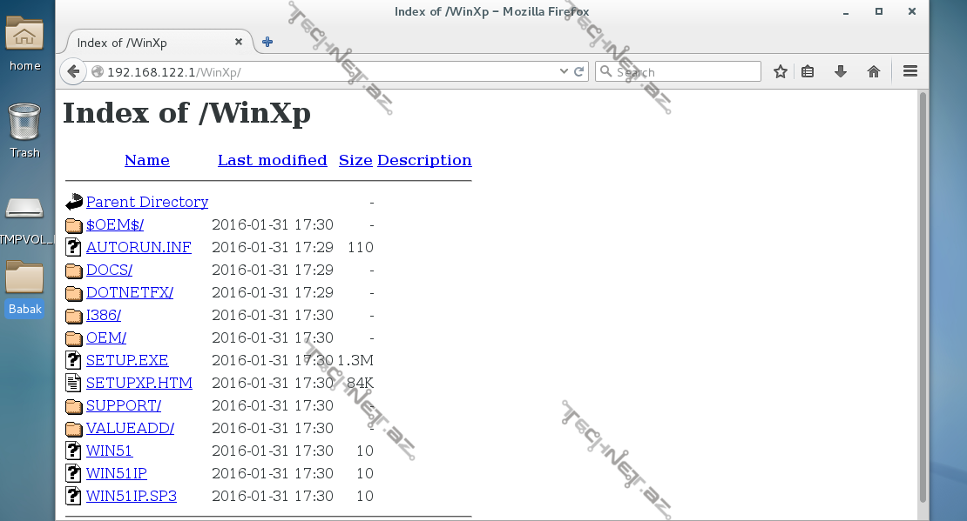Sort listing by Last modified

click(x=272, y=160)
